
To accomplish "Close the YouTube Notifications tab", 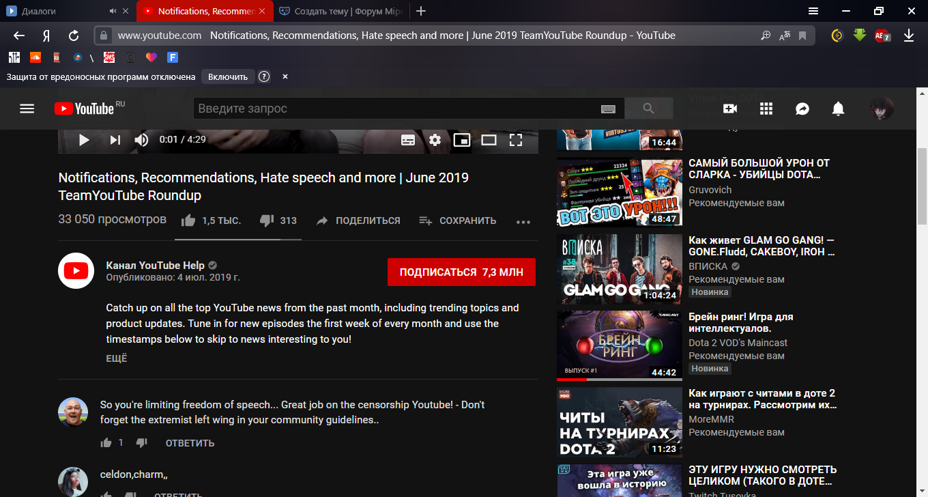I will (264, 12).
